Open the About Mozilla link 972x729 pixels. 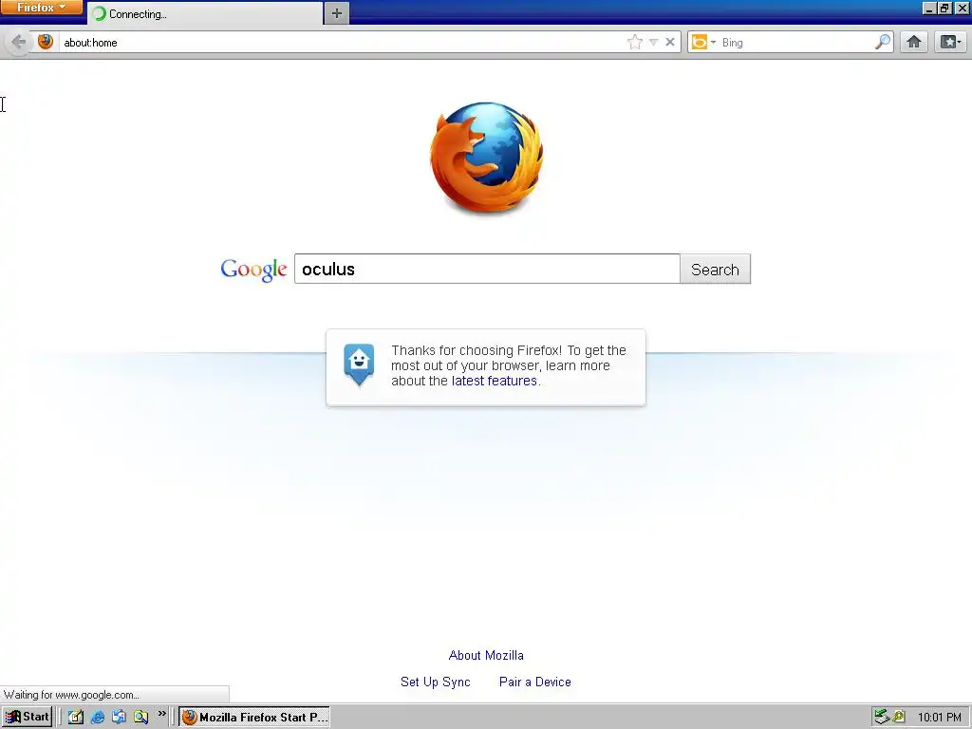pos(486,655)
